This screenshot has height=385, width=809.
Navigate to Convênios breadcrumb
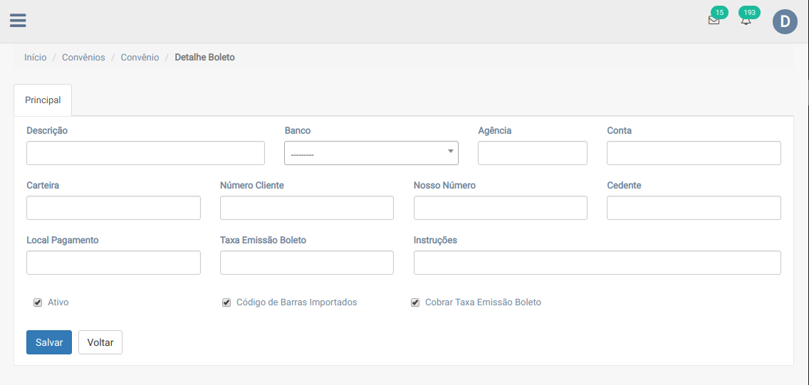pyautogui.click(x=83, y=57)
